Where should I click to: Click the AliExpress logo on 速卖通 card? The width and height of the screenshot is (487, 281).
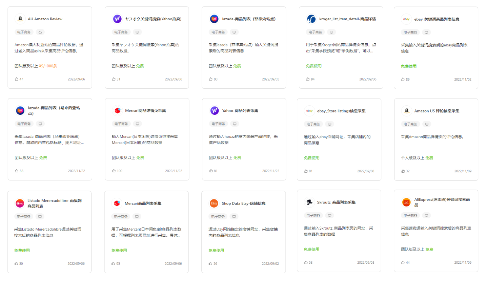pos(406,202)
